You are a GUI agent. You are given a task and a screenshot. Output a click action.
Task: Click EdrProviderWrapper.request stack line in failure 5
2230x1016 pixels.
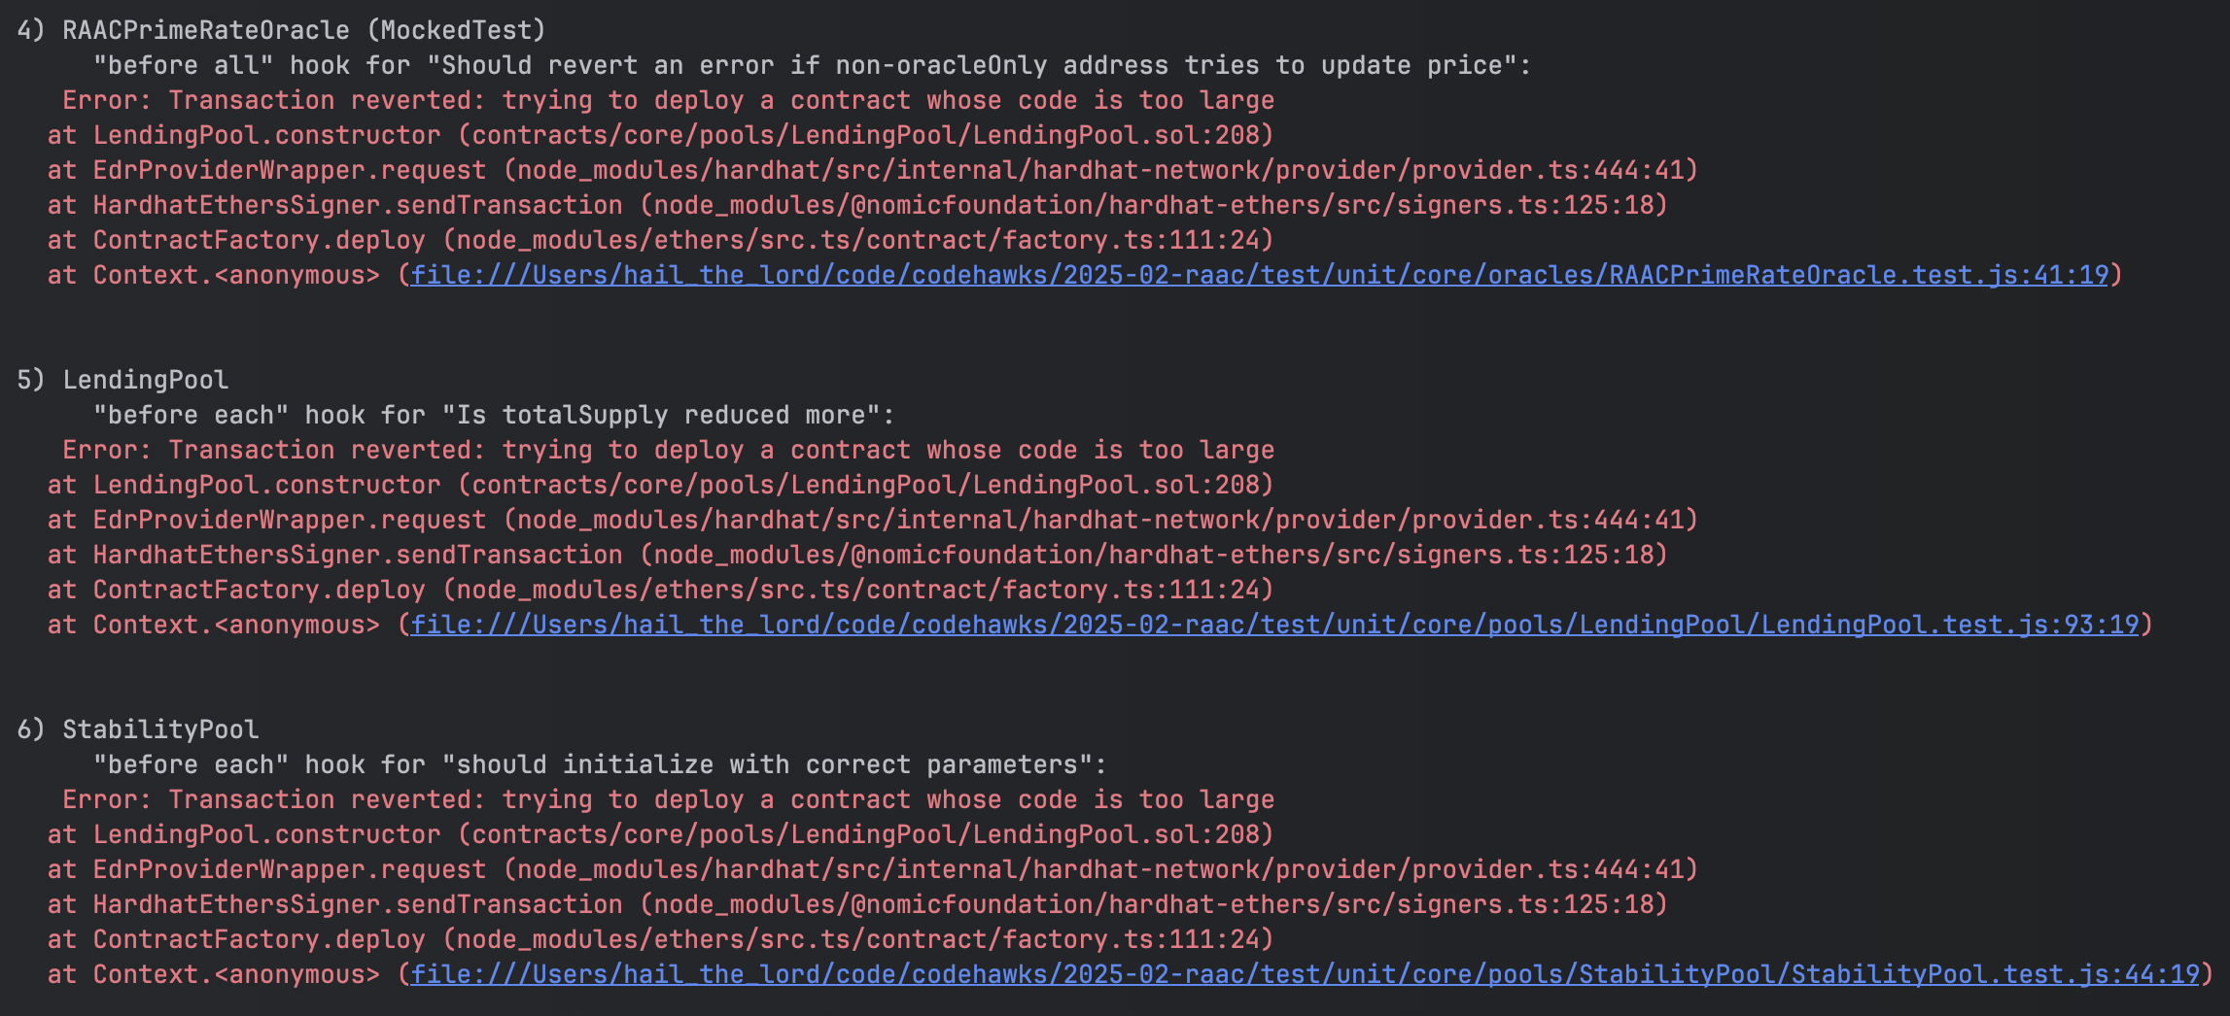pos(873,521)
